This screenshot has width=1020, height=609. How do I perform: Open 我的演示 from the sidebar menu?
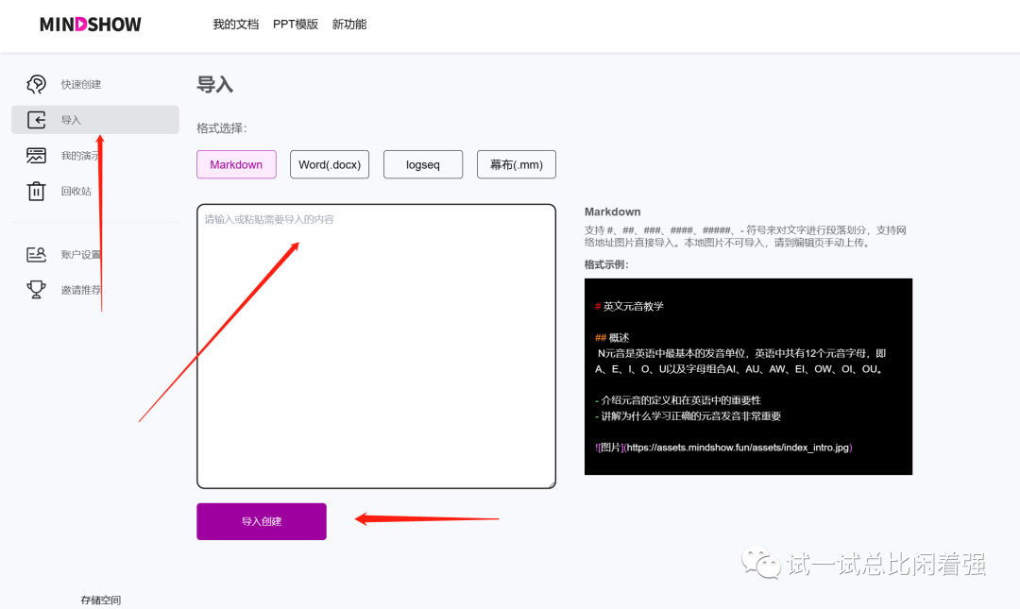81,155
